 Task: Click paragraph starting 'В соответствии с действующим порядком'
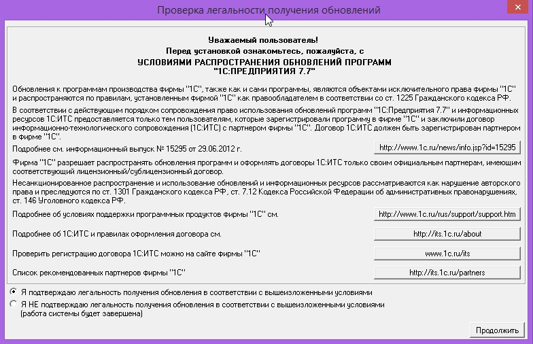266,124
